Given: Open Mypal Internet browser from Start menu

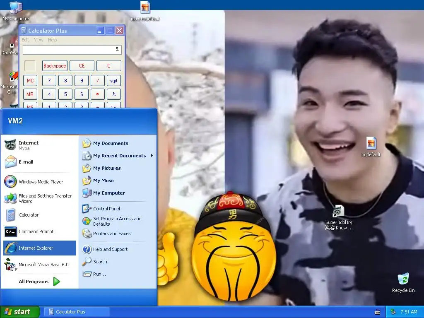Looking at the screenshot, I should pos(39,145).
